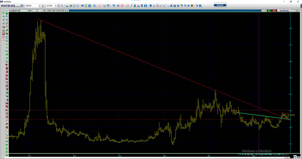Screen dimensions: 302x159
Task: Click the magnifier search icon in top toolbar
Action: 58,6
